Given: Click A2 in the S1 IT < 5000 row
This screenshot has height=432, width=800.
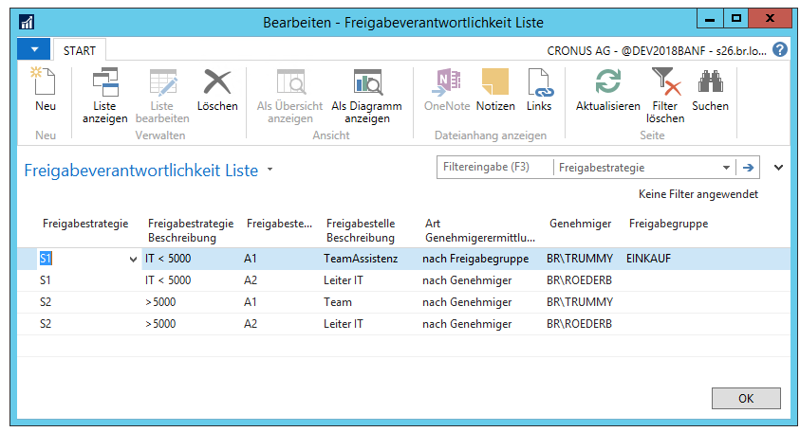Looking at the screenshot, I should point(251,280).
